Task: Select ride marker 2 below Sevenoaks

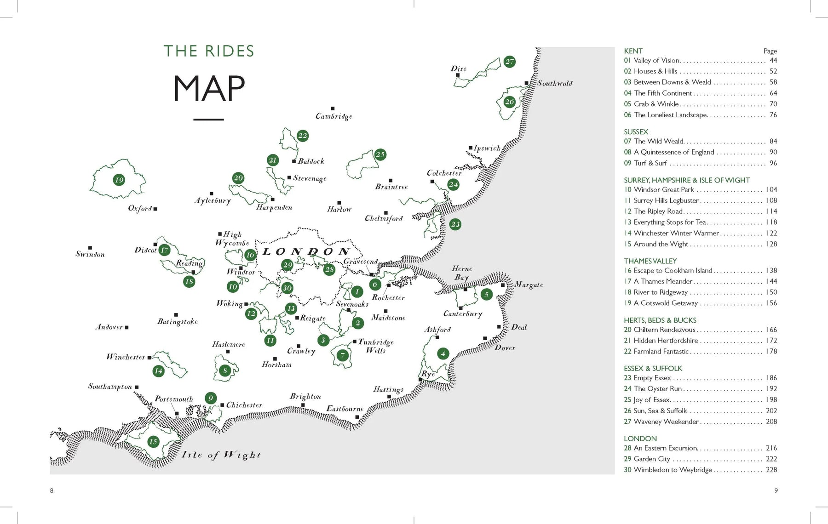Action: click(x=357, y=323)
